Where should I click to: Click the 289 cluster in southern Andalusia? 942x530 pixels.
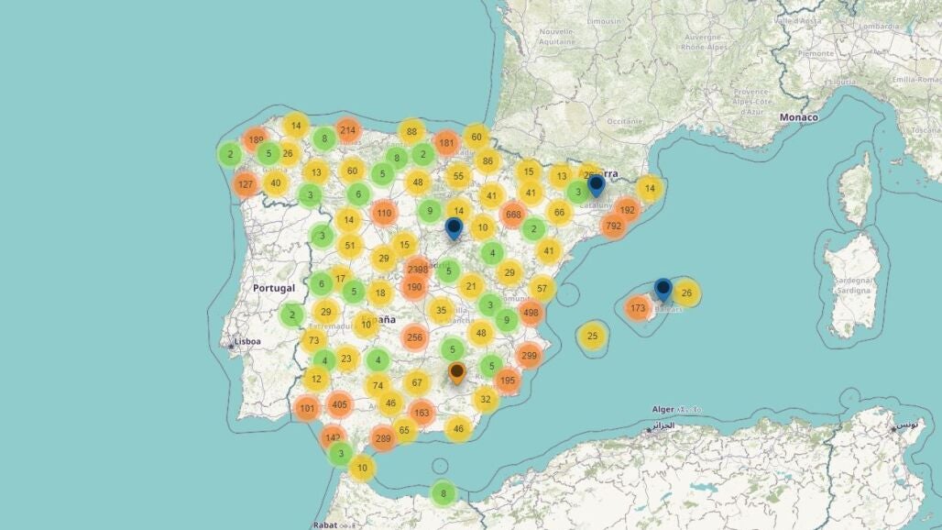383,438
